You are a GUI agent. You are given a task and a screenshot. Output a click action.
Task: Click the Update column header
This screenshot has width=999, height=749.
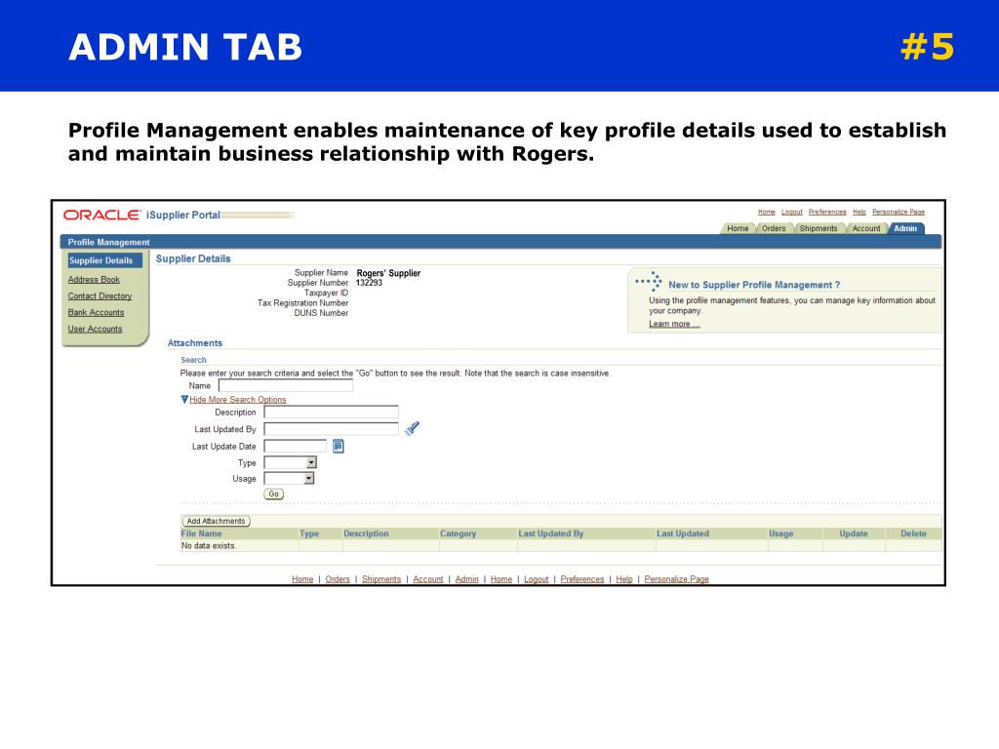854,533
